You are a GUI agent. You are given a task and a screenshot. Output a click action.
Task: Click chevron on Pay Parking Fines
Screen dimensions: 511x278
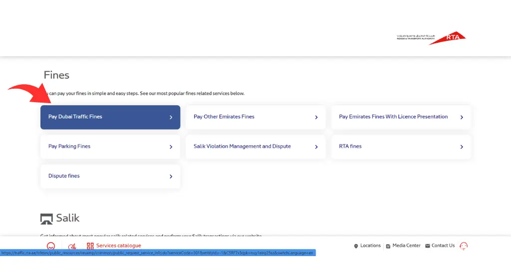click(x=171, y=147)
